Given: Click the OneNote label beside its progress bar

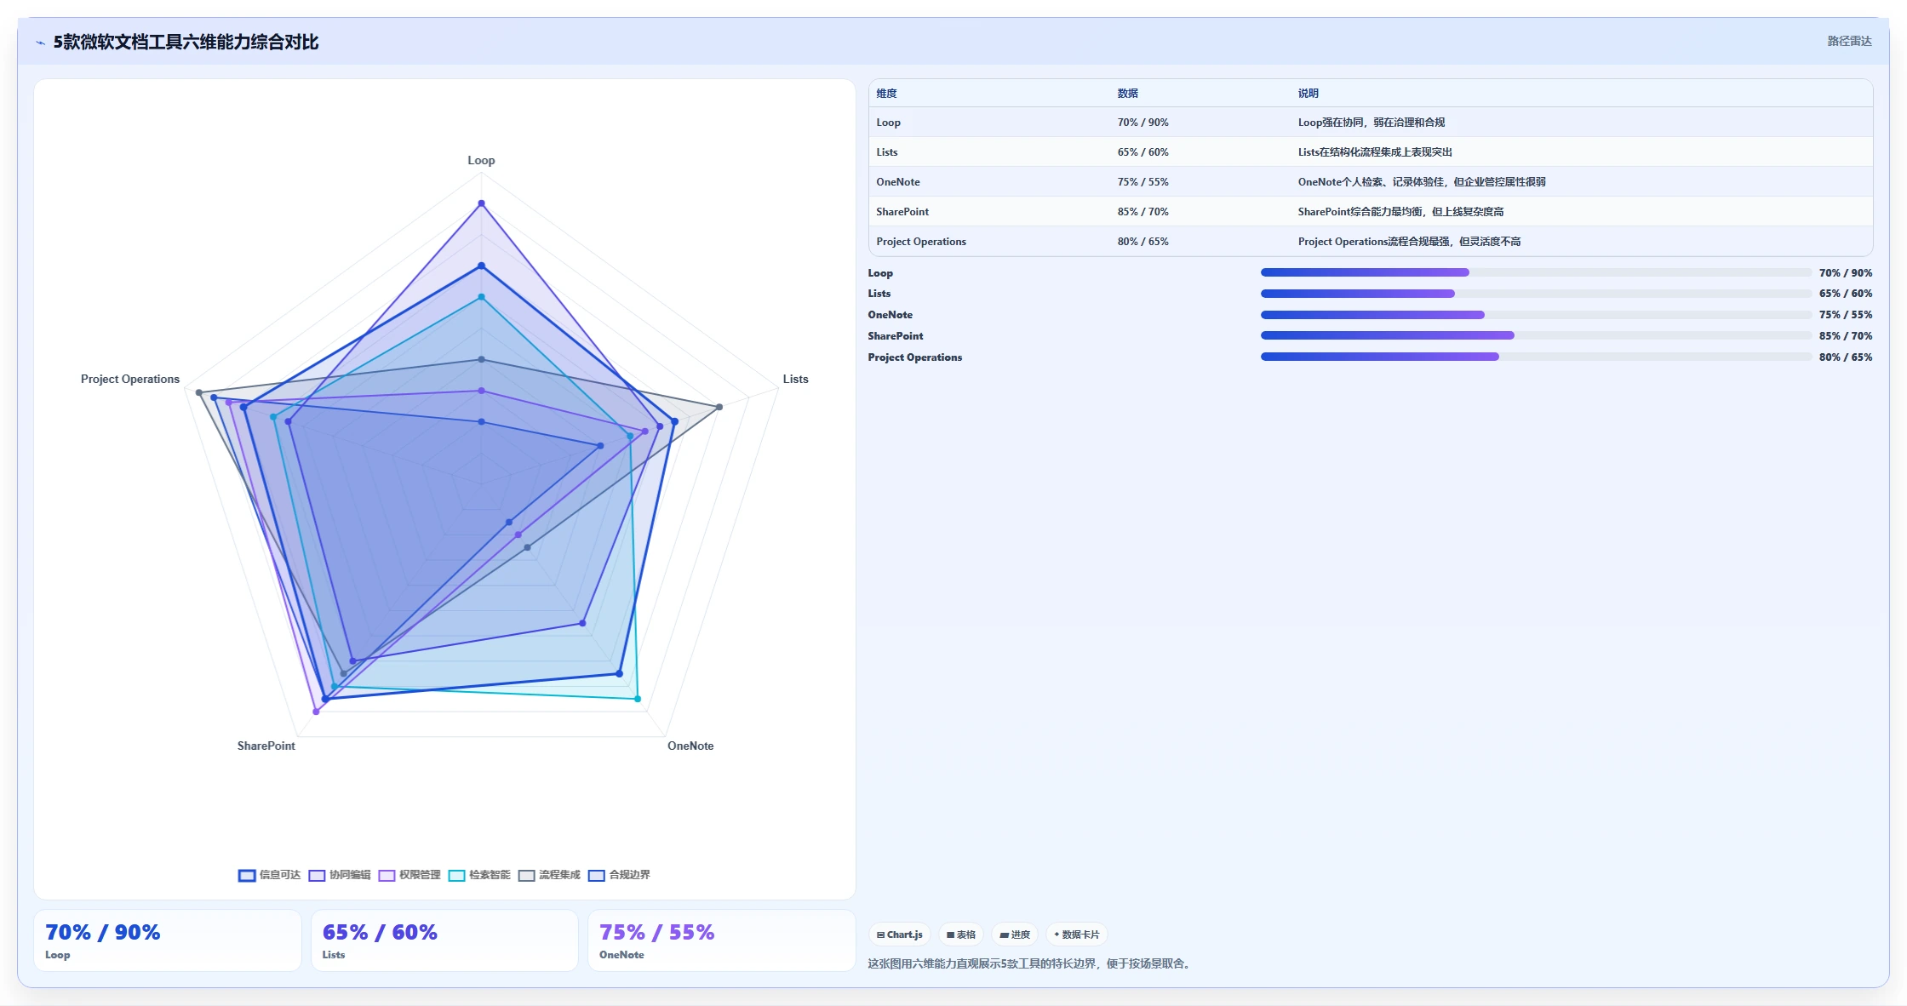Looking at the screenshot, I should click(x=890, y=315).
